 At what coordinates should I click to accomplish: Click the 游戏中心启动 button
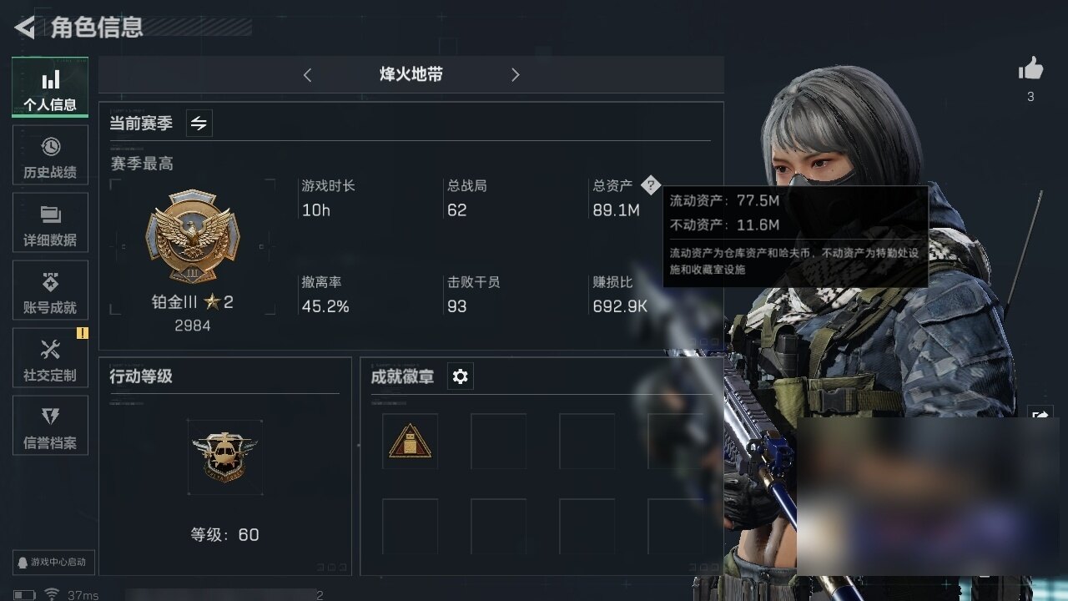click(x=53, y=562)
